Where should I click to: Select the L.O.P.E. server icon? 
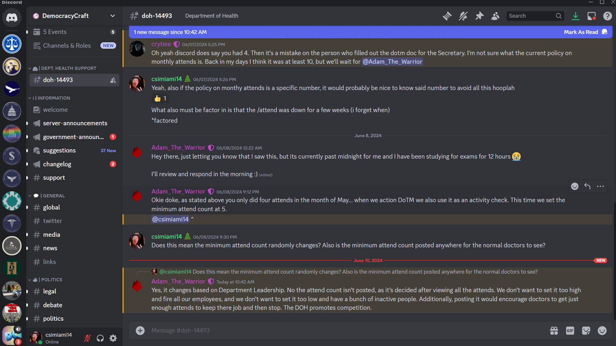(x=12, y=246)
